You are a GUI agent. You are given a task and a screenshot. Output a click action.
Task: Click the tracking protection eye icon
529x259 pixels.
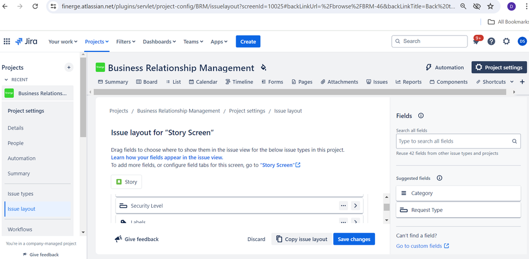coord(477,6)
